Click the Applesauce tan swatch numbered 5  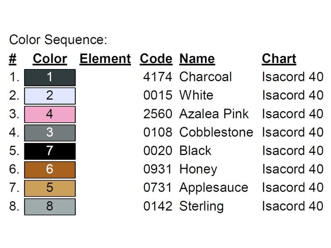click(50, 188)
